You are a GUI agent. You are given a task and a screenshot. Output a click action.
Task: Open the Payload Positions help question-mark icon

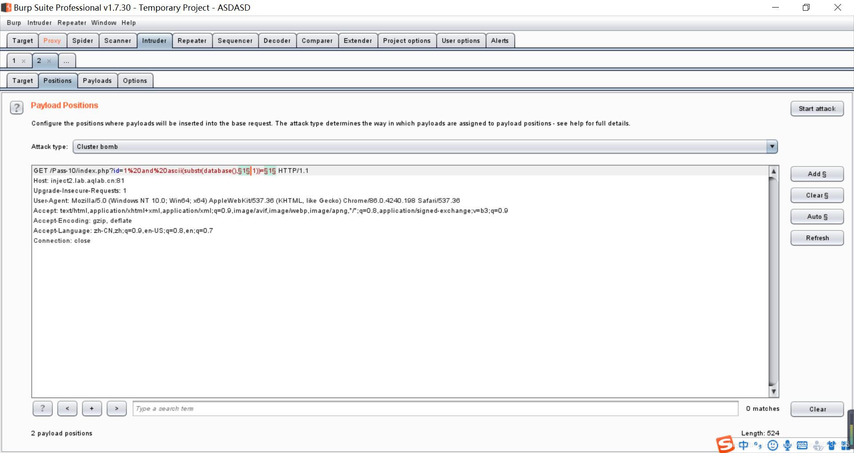point(16,107)
